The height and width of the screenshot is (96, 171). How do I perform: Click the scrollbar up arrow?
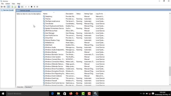coord(170,14)
